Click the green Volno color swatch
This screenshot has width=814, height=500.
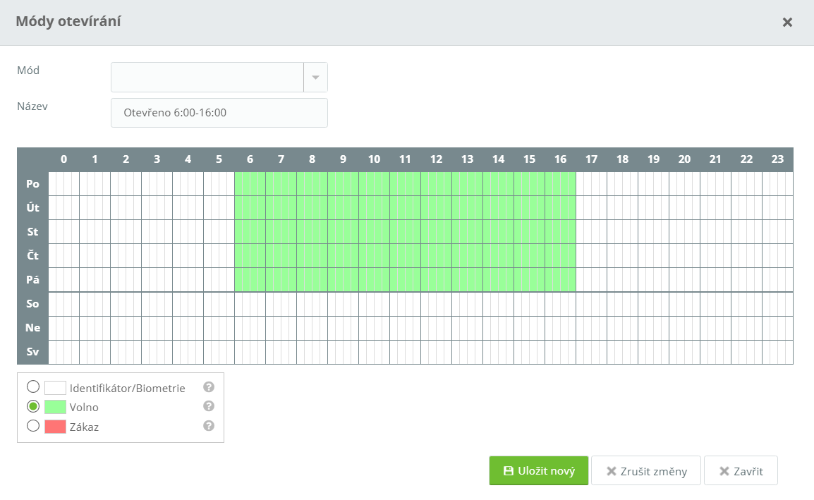coord(55,407)
